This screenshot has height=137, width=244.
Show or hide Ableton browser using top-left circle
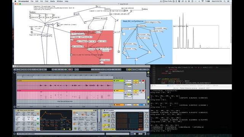(14, 73)
